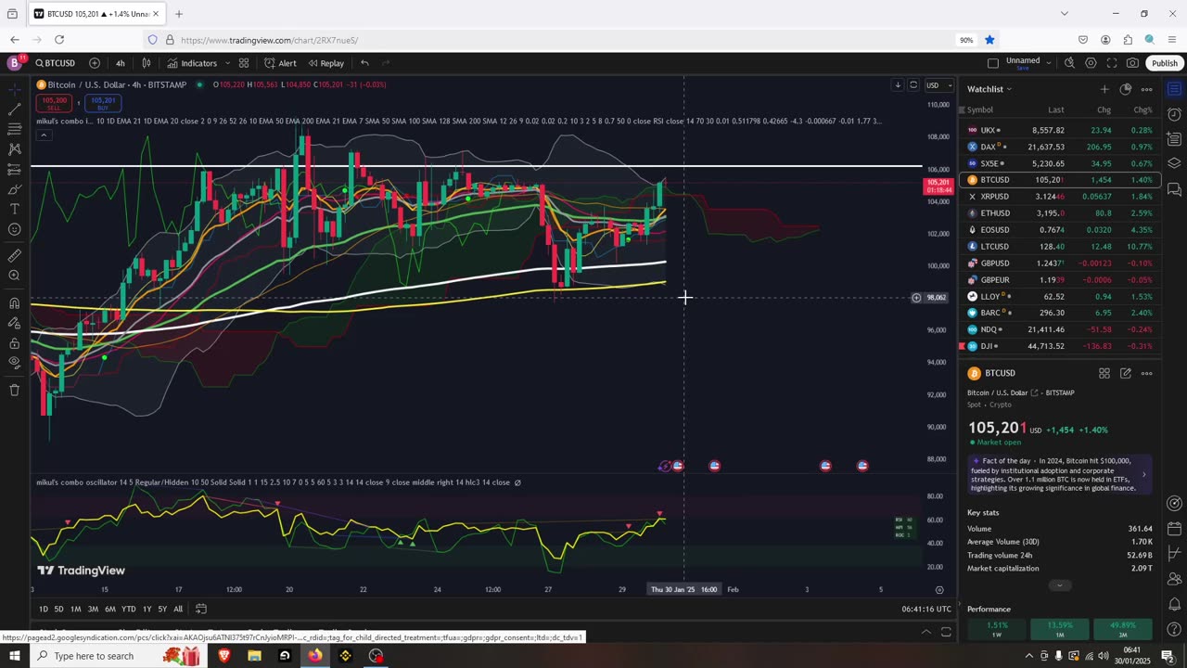Toggle lock all drawing tools
Screen dimensions: 1187x668
point(14,342)
